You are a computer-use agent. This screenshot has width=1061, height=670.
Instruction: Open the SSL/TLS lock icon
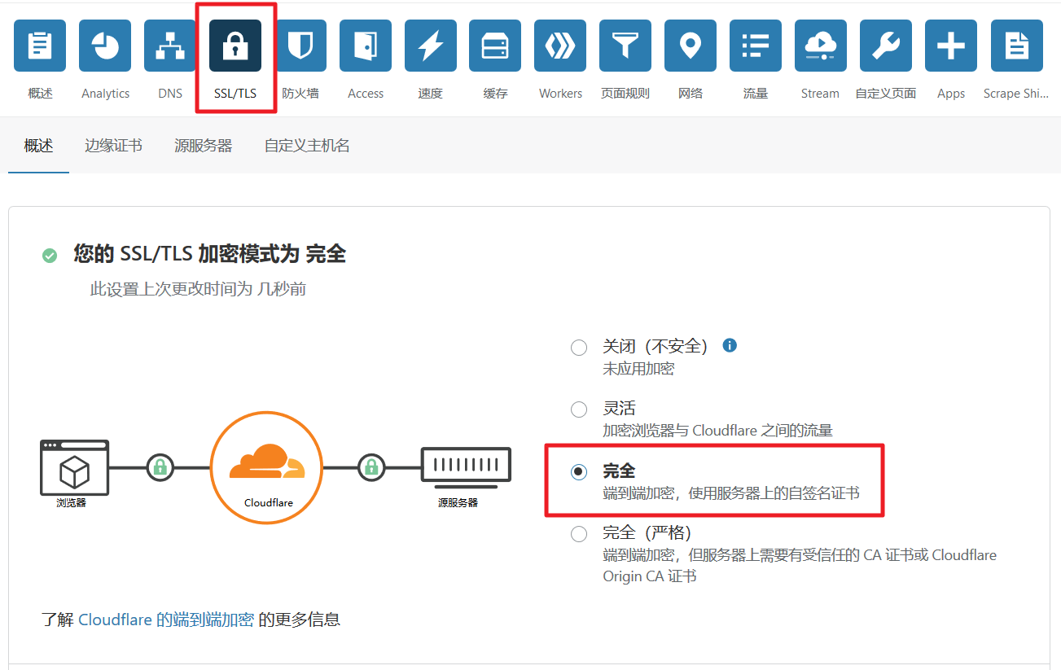tap(235, 46)
